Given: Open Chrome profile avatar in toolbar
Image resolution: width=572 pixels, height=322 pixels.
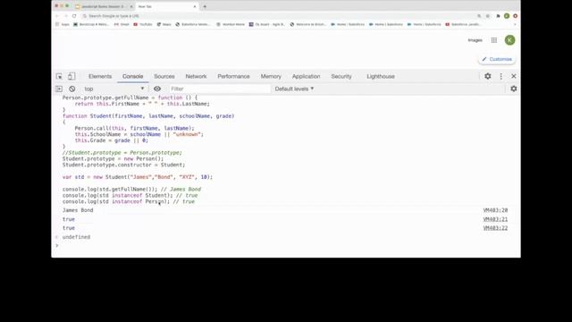Looking at the screenshot, I should [507, 16].
